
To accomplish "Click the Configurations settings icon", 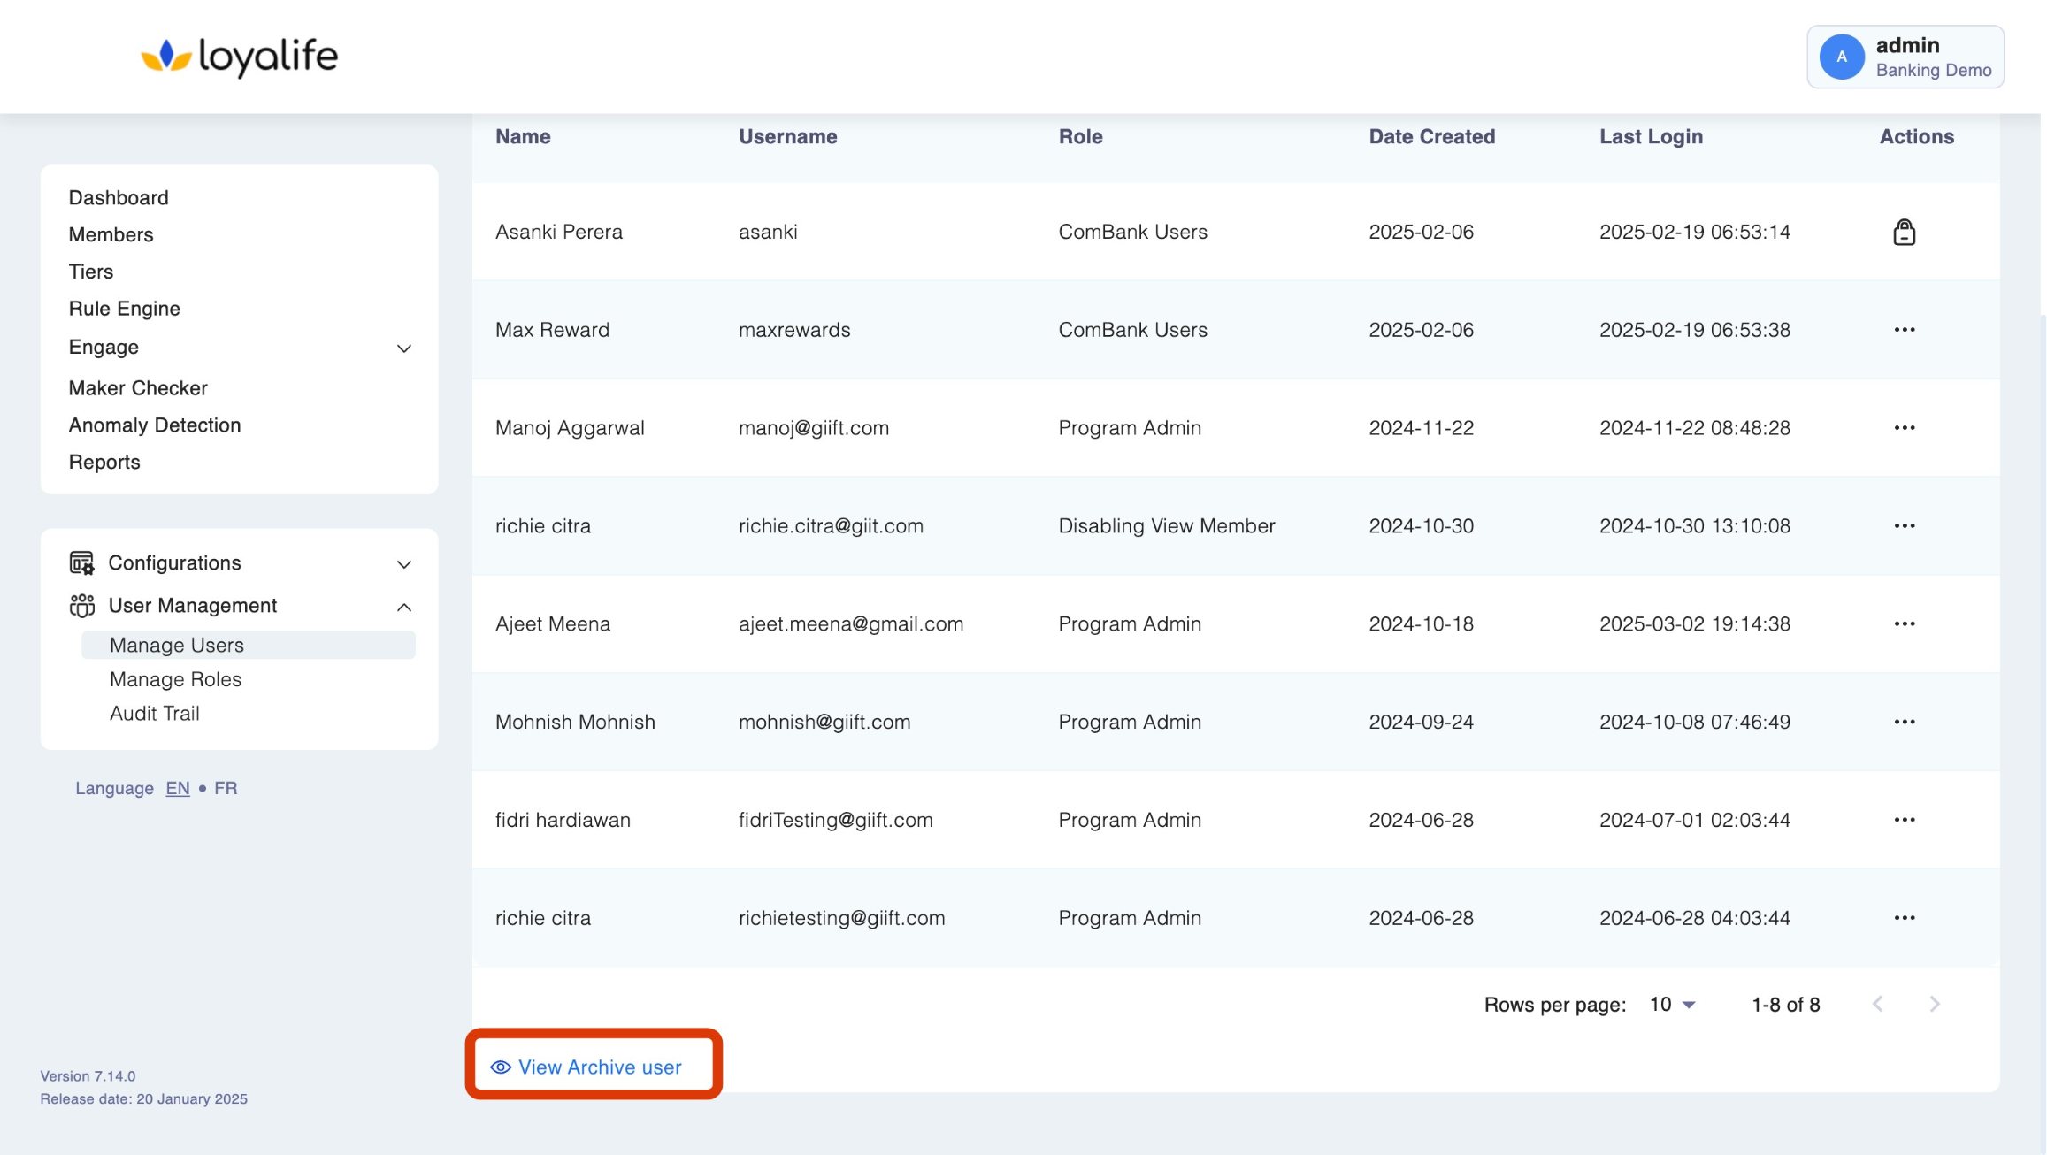I will point(81,563).
